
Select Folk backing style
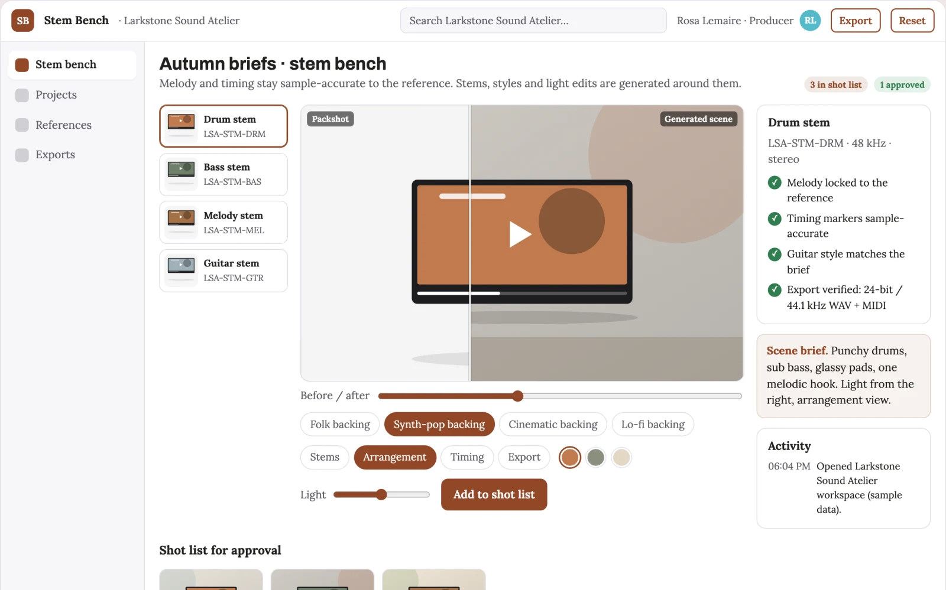point(340,424)
